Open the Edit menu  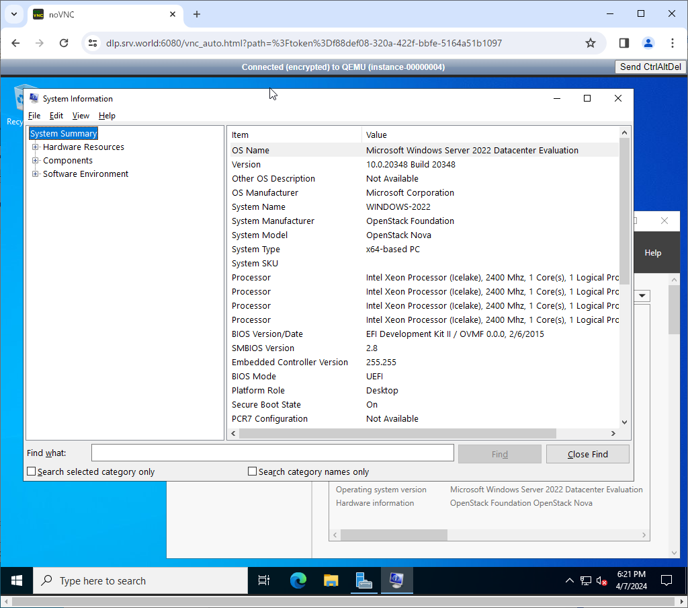56,116
